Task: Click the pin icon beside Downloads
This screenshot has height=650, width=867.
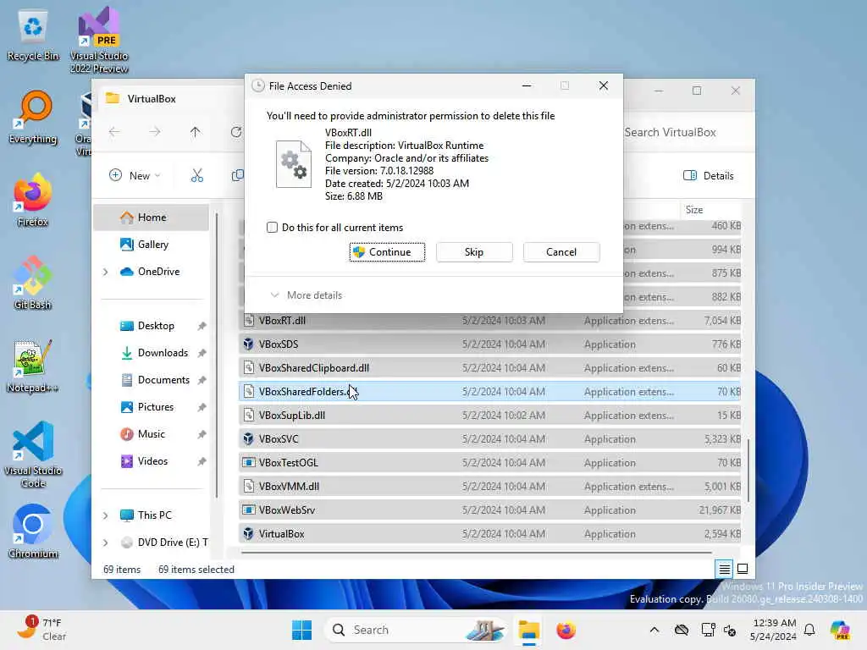Action: point(202,353)
